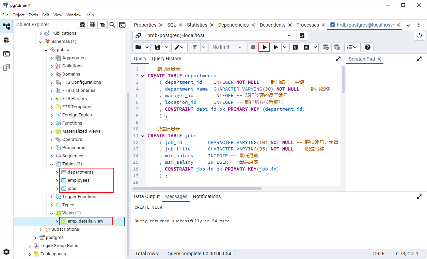Run the query with the Execute button
Image resolution: width=427 pixels, height=259 pixels.
coord(265,47)
